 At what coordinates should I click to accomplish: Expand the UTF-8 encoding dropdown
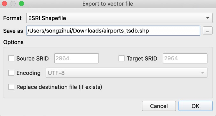click(126, 73)
